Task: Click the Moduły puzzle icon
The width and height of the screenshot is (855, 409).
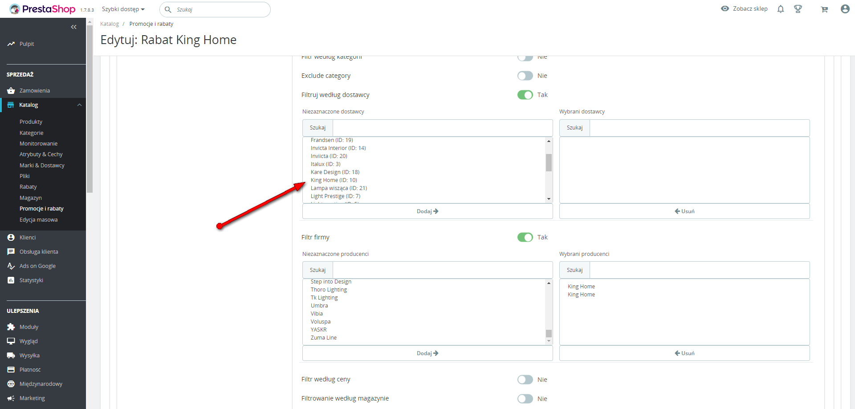Action: (11, 327)
